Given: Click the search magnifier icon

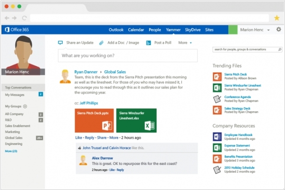Looking at the screenshot, I should [x=280, y=49].
